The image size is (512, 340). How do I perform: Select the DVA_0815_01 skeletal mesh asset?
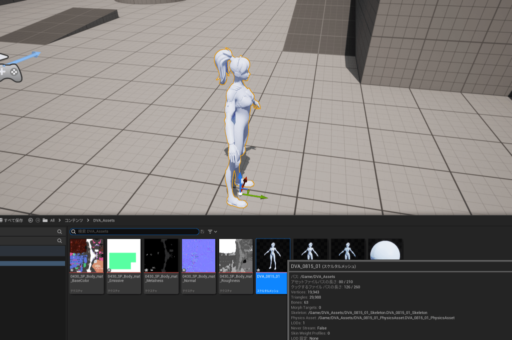[273, 265]
